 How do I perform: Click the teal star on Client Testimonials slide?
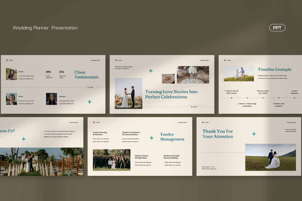tap(90, 102)
